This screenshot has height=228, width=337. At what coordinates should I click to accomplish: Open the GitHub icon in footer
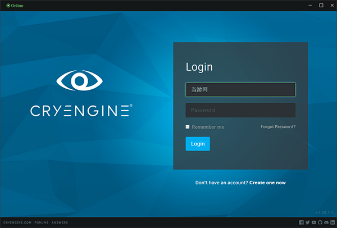point(320,222)
